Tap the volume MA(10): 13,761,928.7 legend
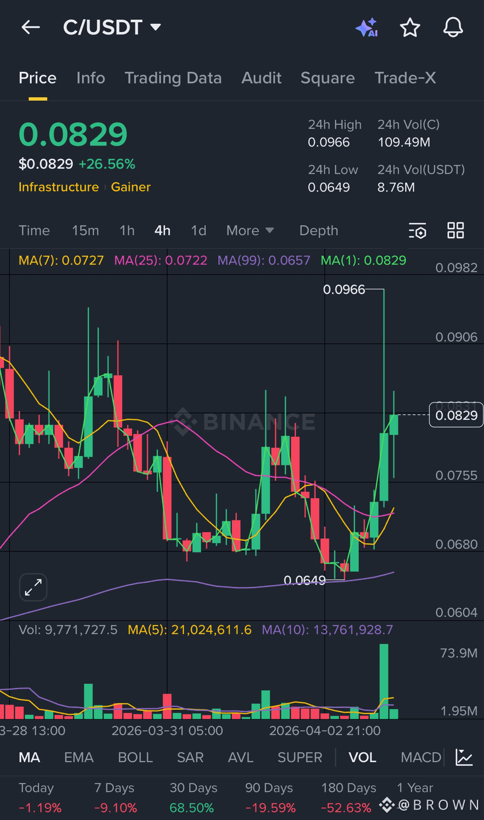Viewport: 484px width, 820px height. (327, 630)
